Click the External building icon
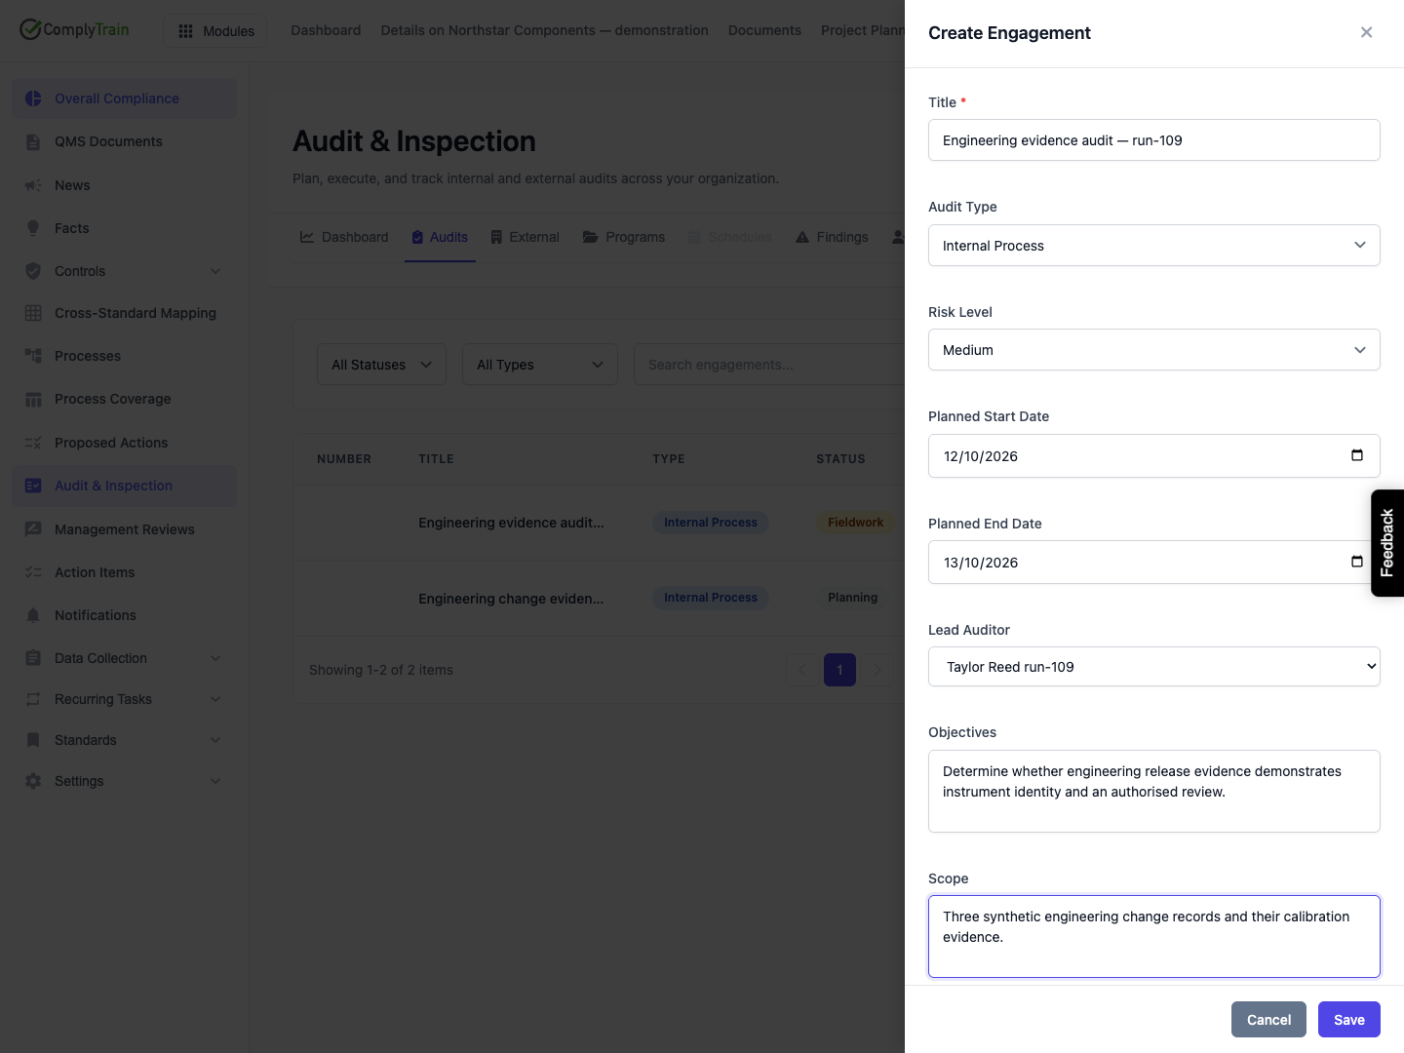This screenshot has width=1404, height=1053. click(496, 237)
